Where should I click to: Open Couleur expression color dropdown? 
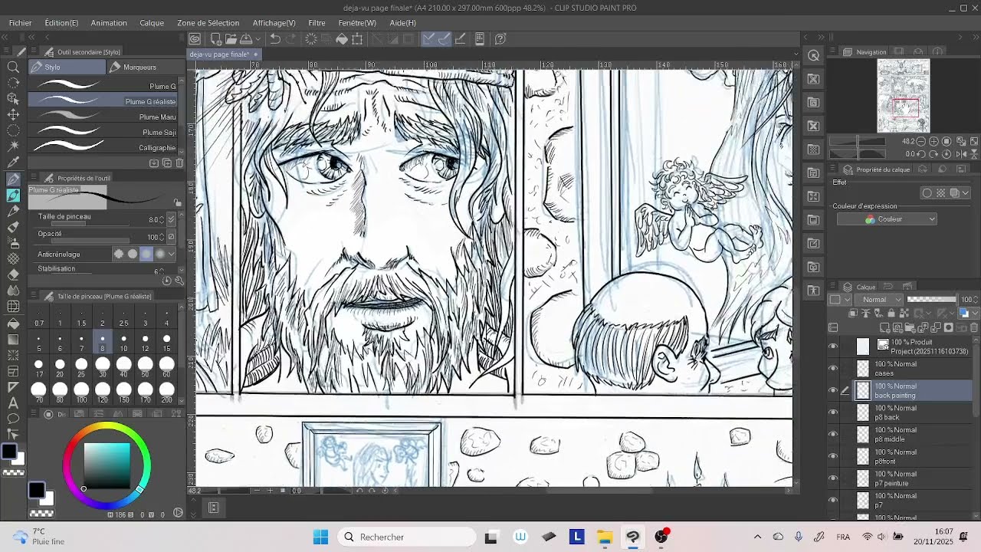pos(887,219)
